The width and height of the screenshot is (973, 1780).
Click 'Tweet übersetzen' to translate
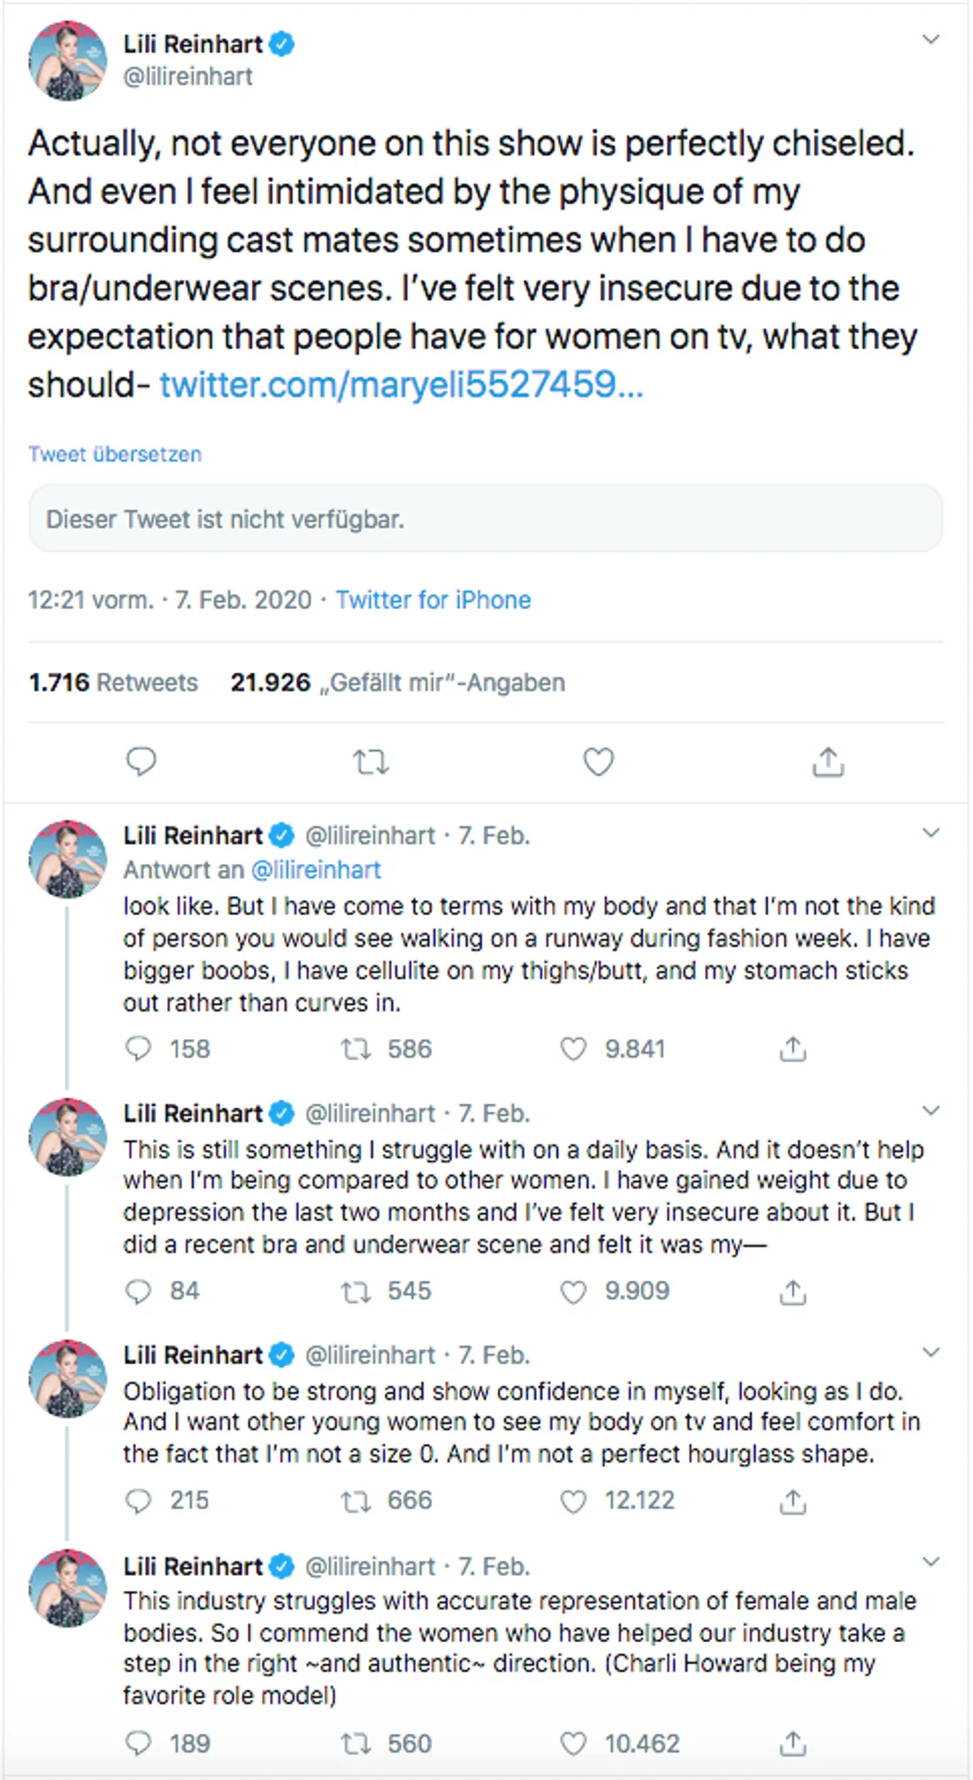(x=115, y=455)
